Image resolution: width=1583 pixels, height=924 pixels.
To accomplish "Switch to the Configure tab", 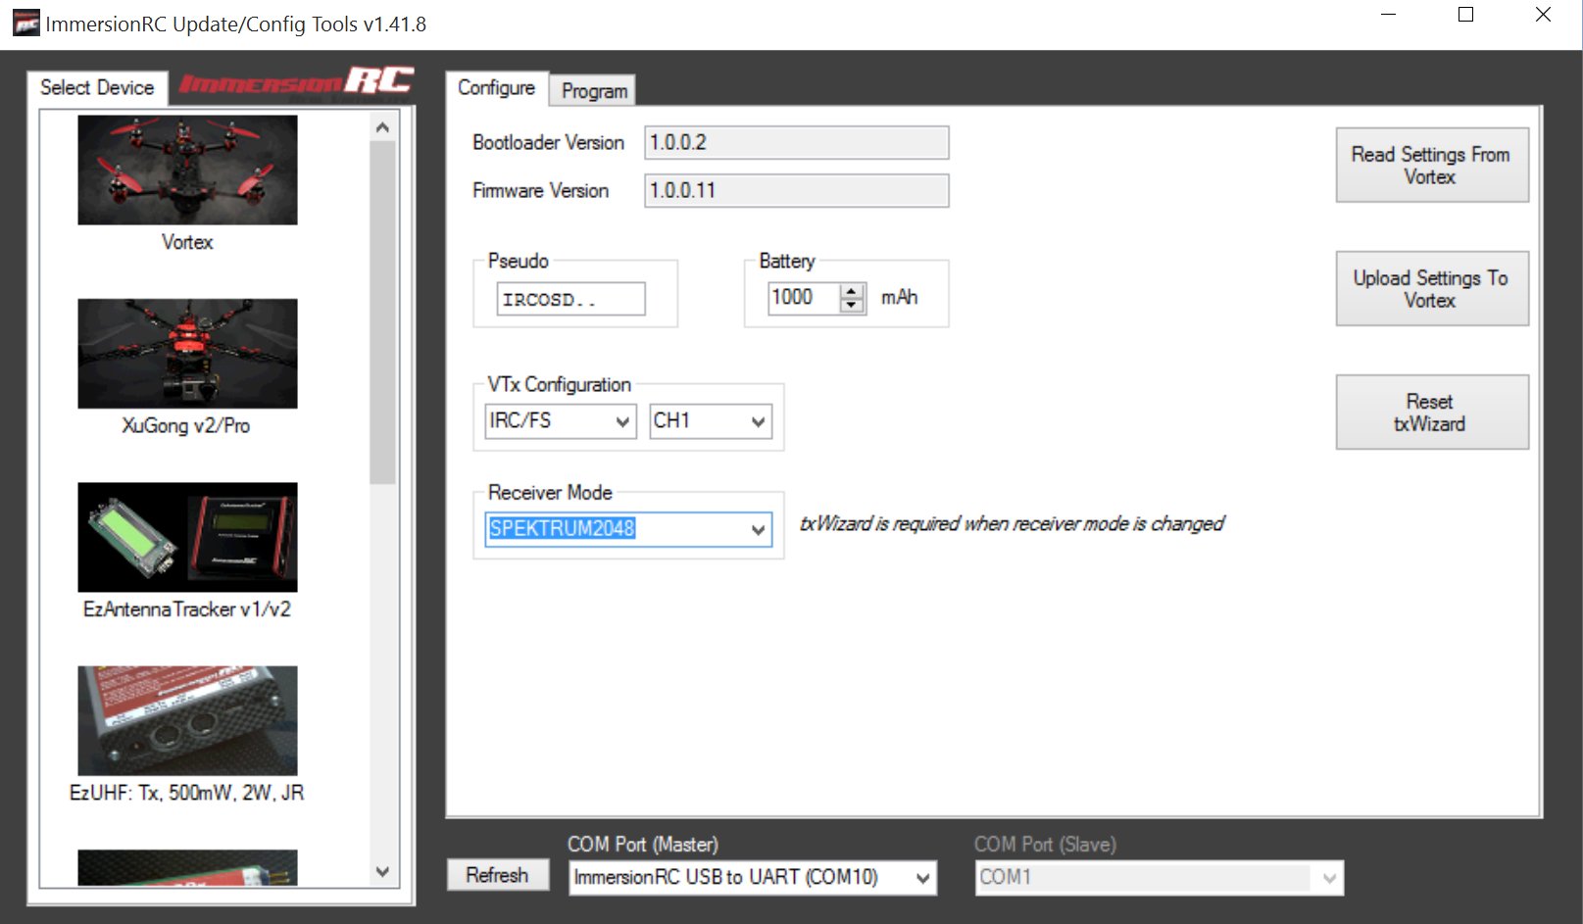I will [497, 88].
